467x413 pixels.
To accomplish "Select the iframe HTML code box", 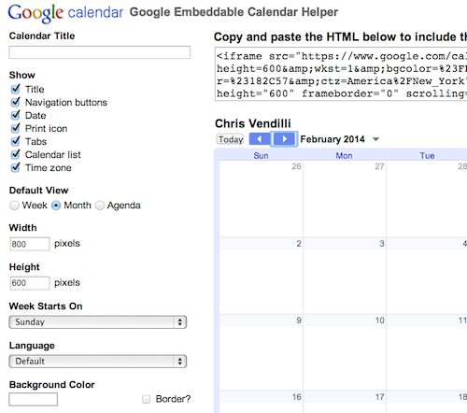I will pyautogui.click(x=341, y=74).
